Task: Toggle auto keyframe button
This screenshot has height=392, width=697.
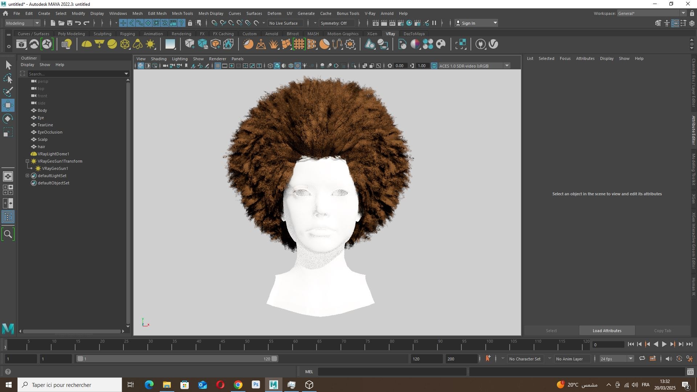Action: tap(679, 359)
